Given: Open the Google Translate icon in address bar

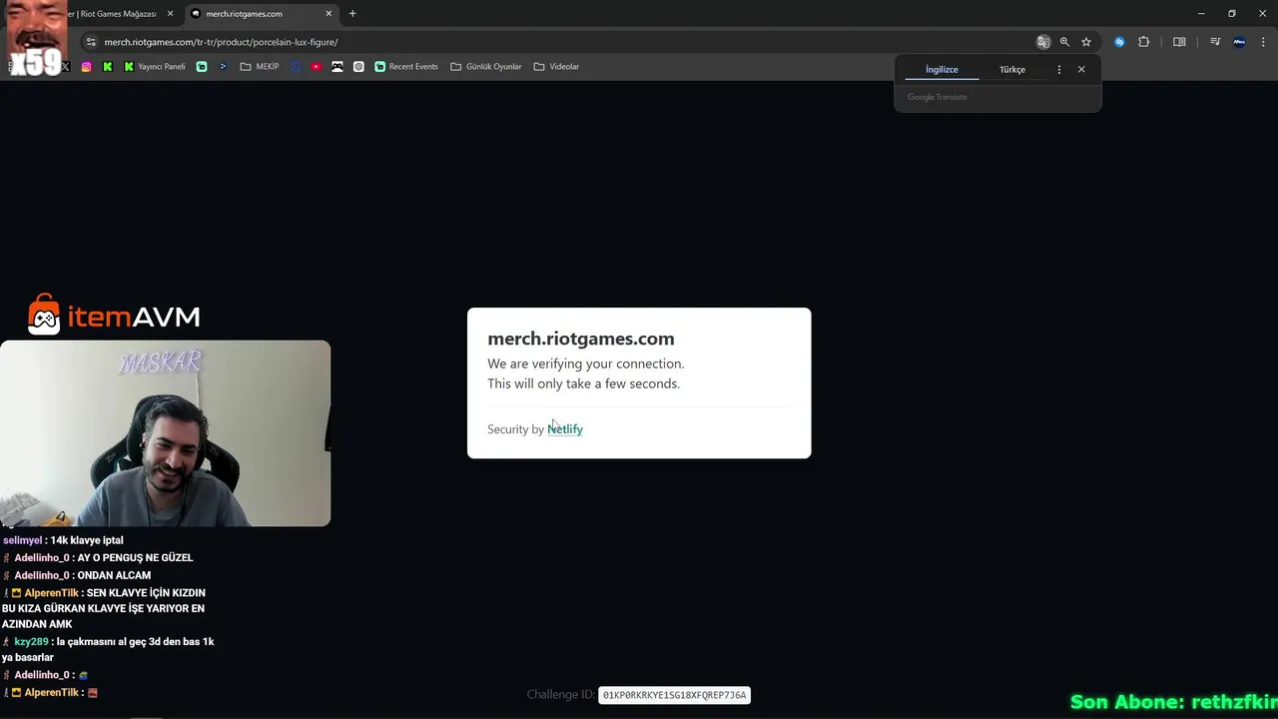Looking at the screenshot, I should pos(1043,42).
